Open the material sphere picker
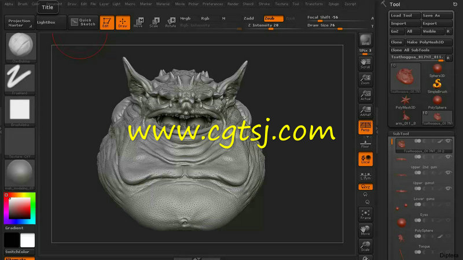The image size is (463, 260). click(x=20, y=174)
